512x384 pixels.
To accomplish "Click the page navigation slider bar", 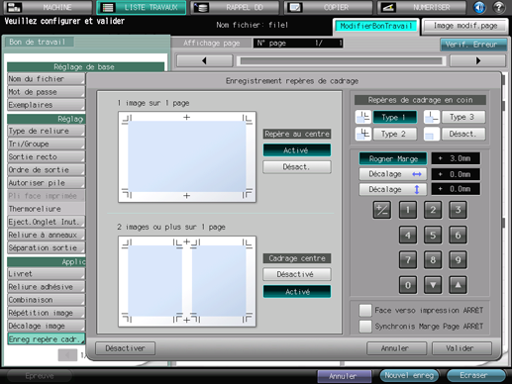I will point(341,60).
